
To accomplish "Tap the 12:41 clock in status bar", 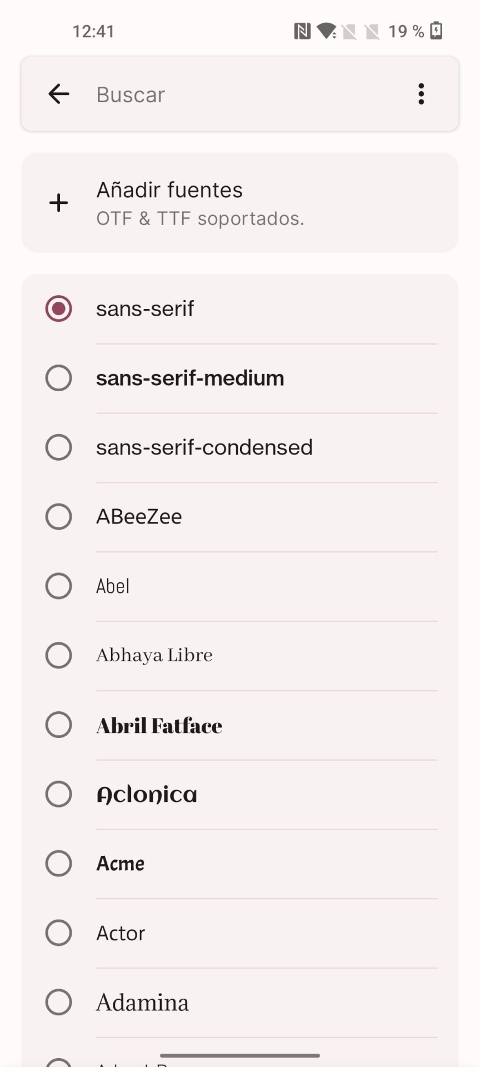I will [93, 31].
